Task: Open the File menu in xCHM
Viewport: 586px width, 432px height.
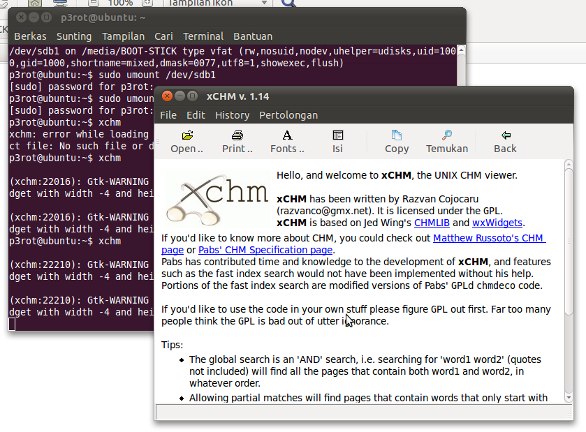Action: [x=168, y=115]
